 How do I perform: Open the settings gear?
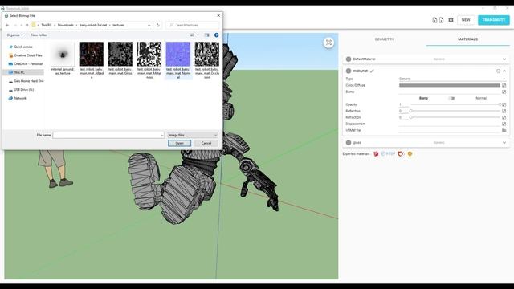[x=451, y=20]
